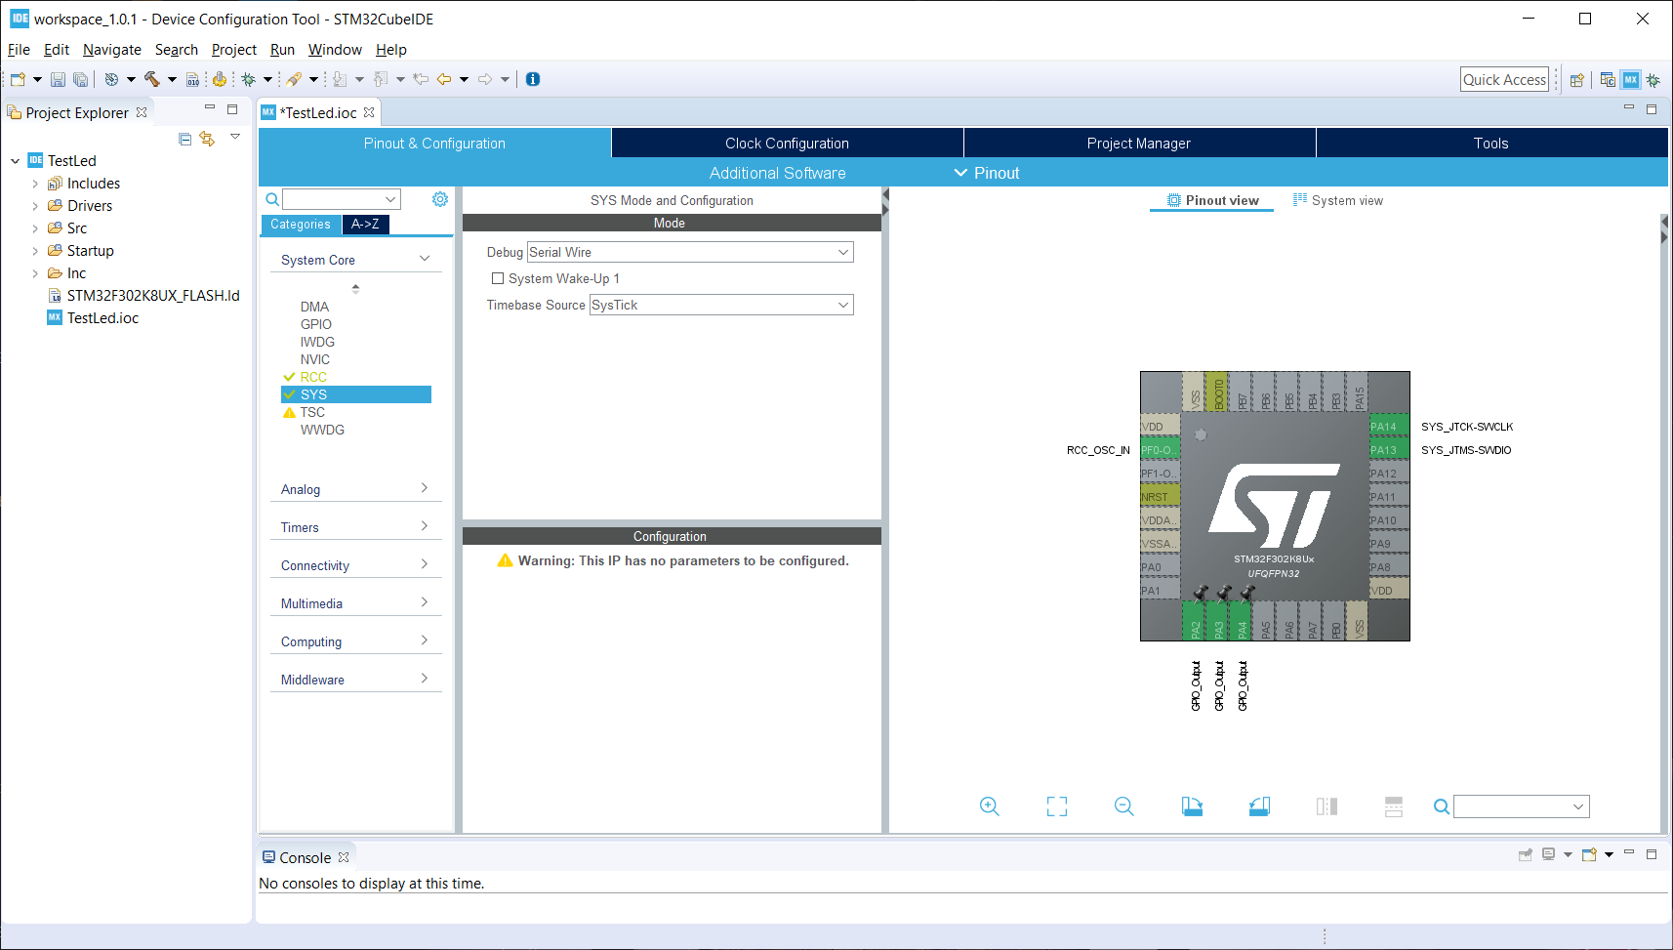The width and height of the screenshot is (1673, 950).
Task: Click the Run launch toolbar icon
Action: pyautogui.click(x=294, y=79)
